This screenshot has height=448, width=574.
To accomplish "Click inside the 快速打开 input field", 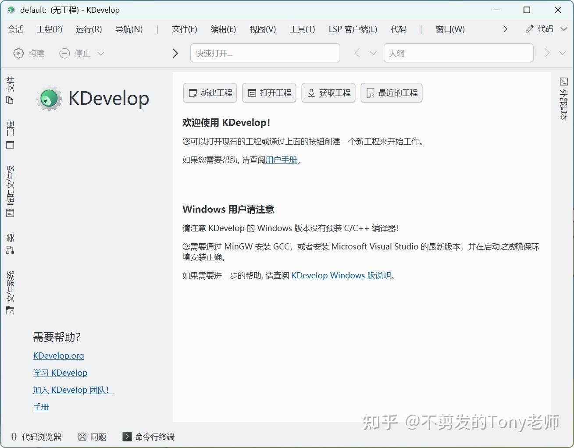I will tap(265, 53).
